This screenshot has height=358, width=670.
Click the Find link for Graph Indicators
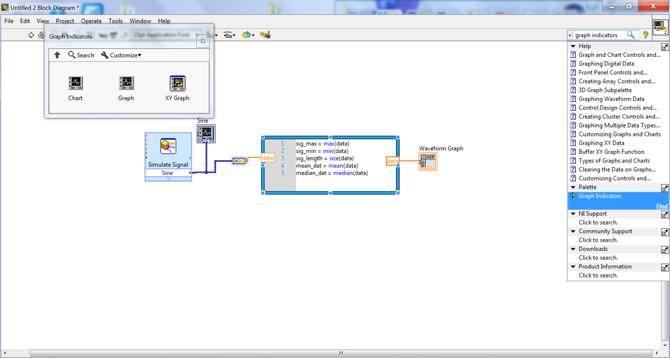pos(661,206)
